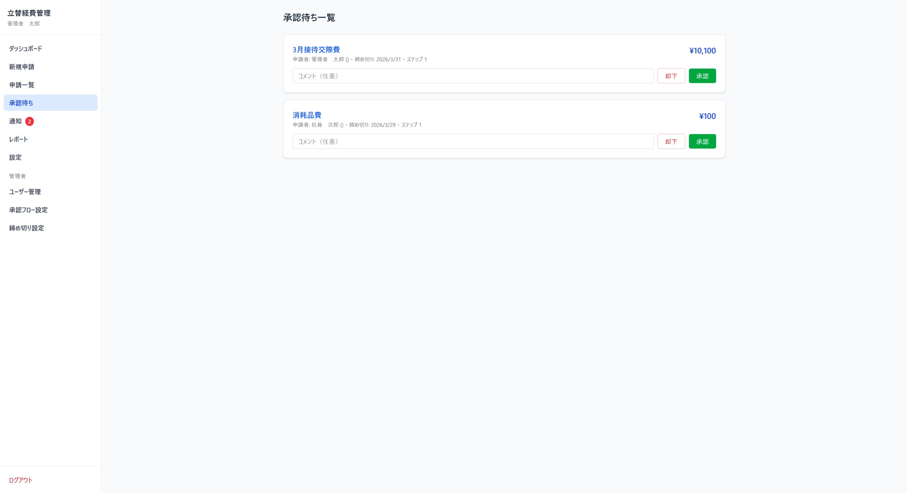Open 申請一覧 page
Image resolution: width=907 pixels, height=493 pixels.
(x=22, y=85)
